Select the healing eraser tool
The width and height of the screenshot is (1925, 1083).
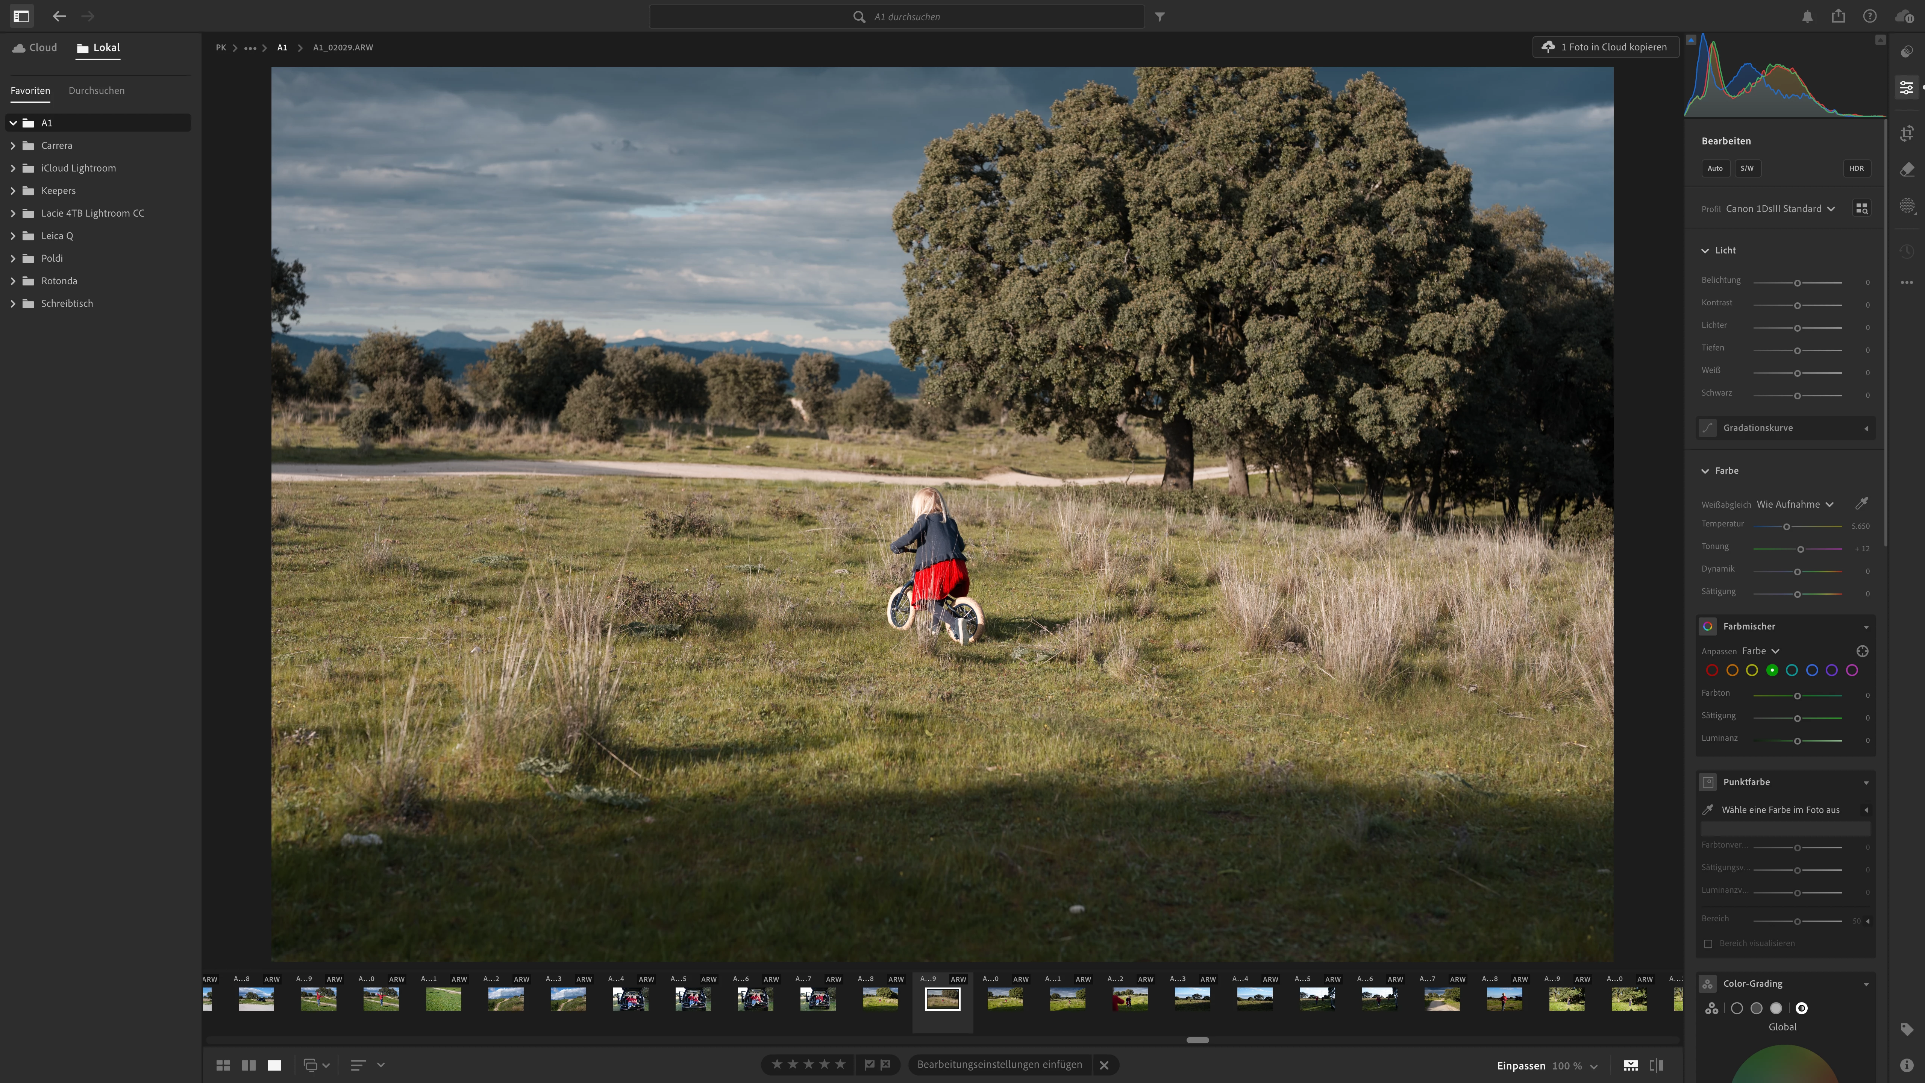(1906, 170)
